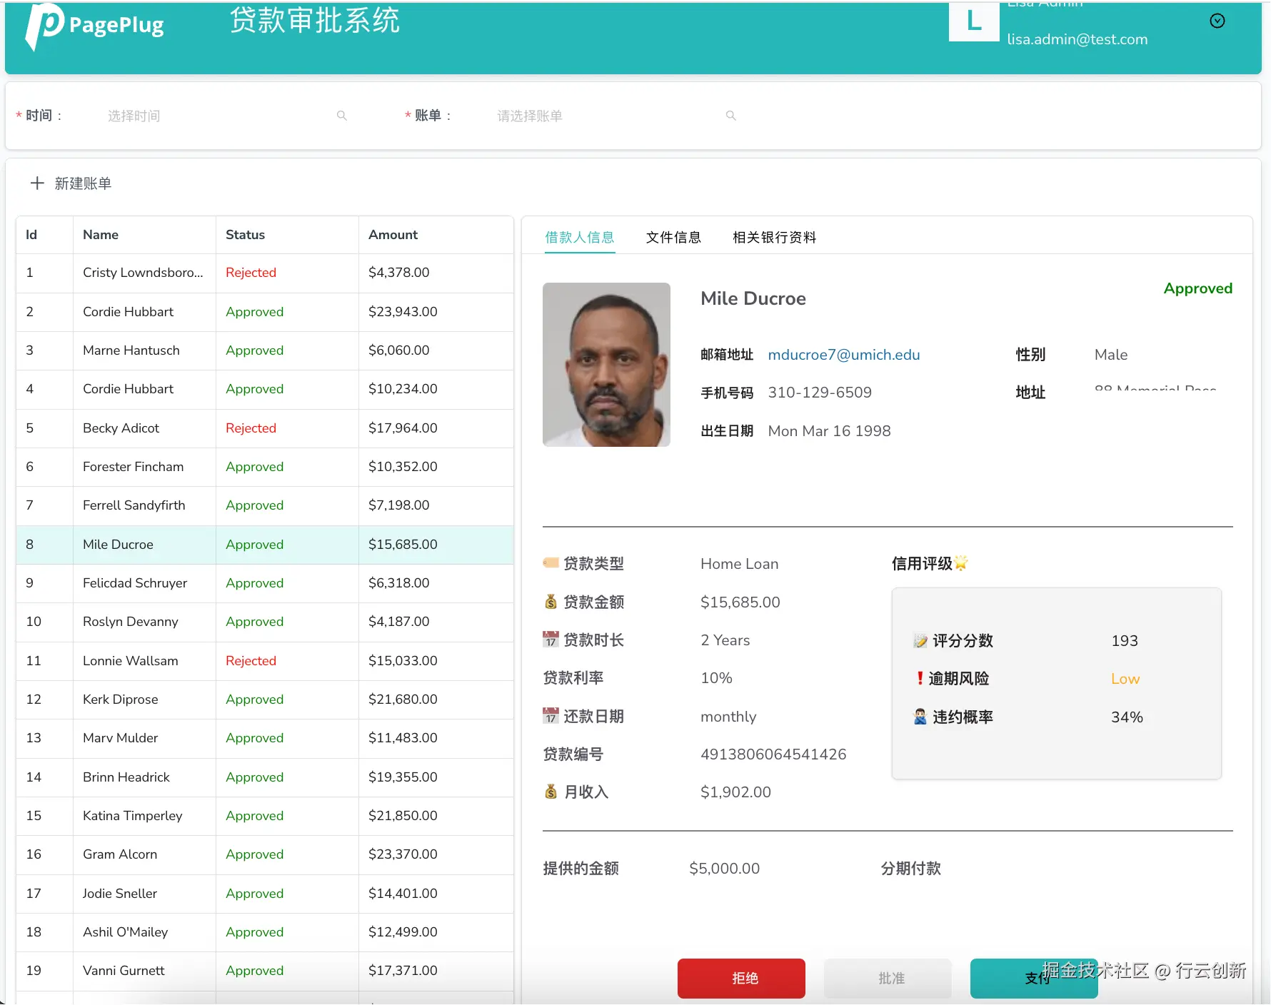Switch to the 文件信息 tab
Image resolution: width=1271 pixels, height=1005 pixels.
[x=673, y=237]
